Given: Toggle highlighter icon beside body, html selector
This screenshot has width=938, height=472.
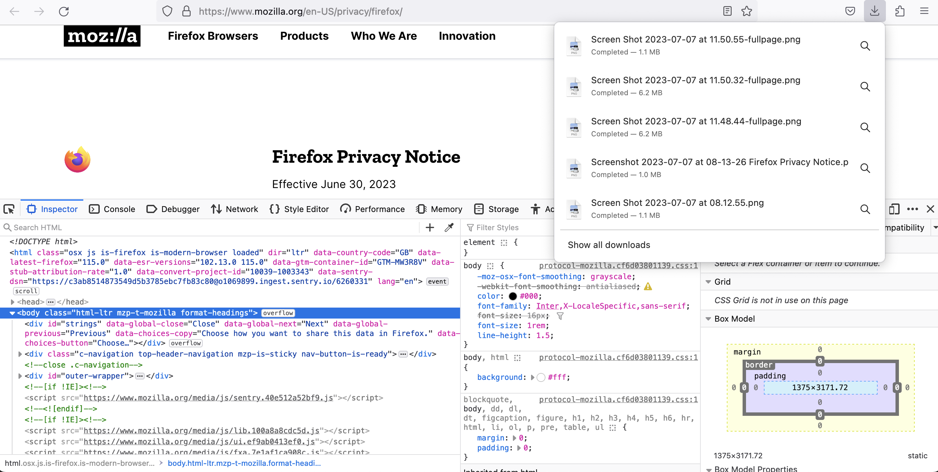Looking at the screenshot, I should [517, 358].
